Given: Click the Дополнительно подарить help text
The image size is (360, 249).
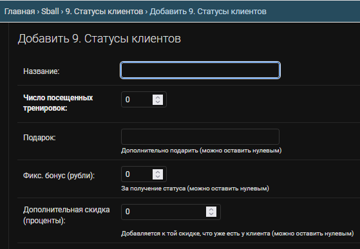Looking at the screenshot, I should (202, 151).
